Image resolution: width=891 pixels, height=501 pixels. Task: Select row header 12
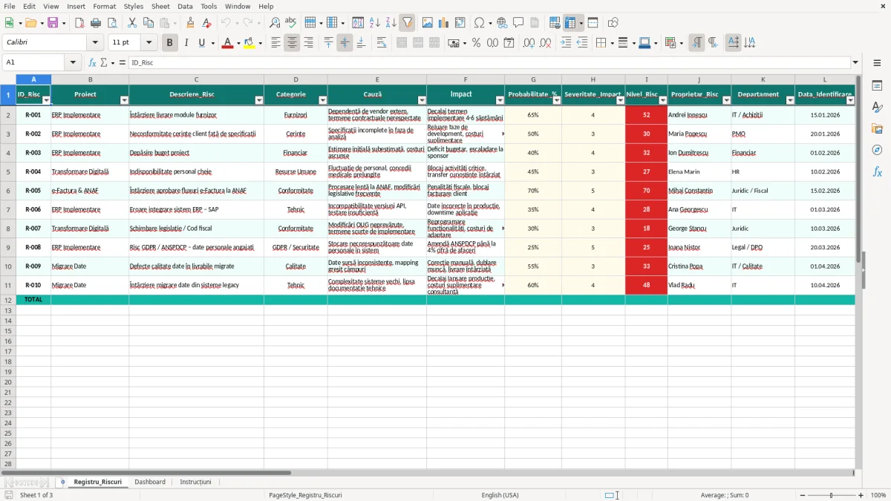click(x=8, y=300)
